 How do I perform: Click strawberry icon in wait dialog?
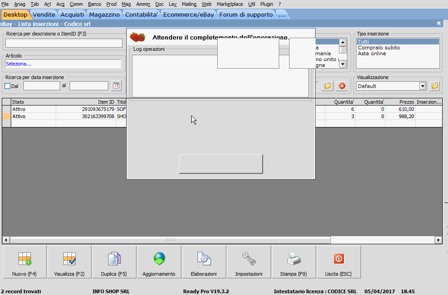coord(138,37)
